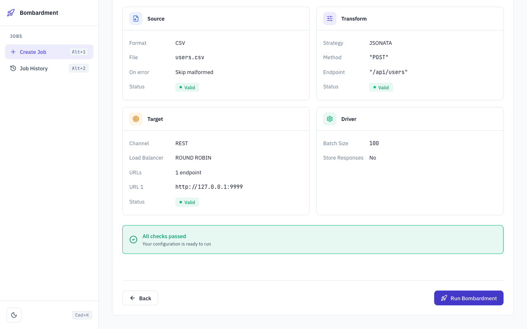Click the Back button
Screen dimensions: 527x329
pyautogui.click(x=140, y=298)
